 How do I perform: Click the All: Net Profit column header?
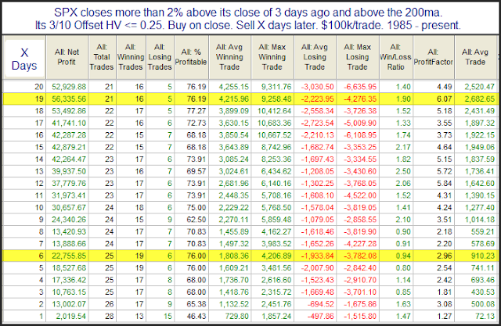pos(67,57)
